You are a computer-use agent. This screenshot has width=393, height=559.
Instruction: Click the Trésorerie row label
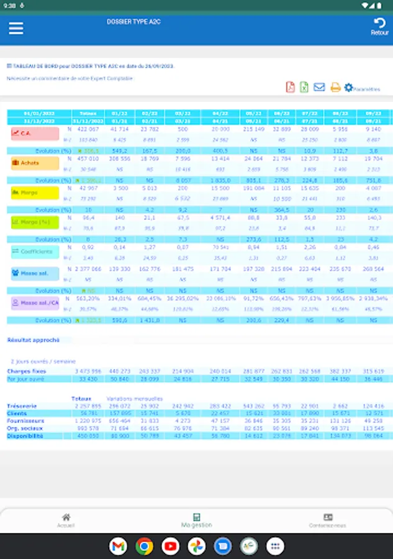(x=22, y=406)
